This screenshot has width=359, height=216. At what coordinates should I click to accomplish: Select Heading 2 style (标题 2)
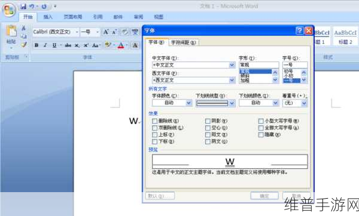pos(345,36)
